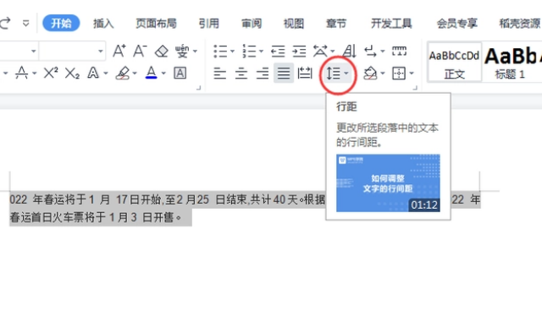
Task: Insert a bulleted list
Action: point(220,52)
